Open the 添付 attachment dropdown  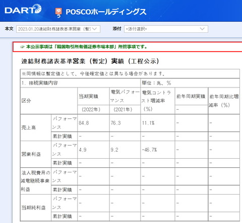166,29
